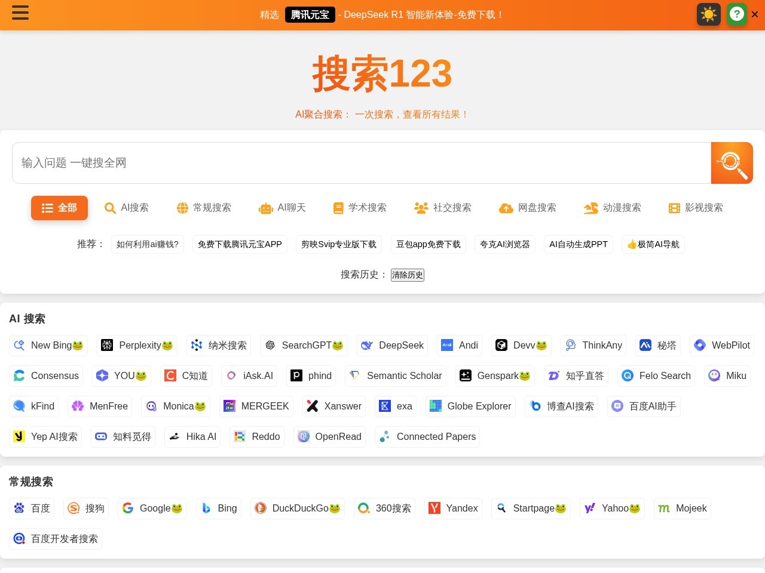765x573 pixels.
Task: Open the 秘塔 AI search engine
Action: (657, 345)
